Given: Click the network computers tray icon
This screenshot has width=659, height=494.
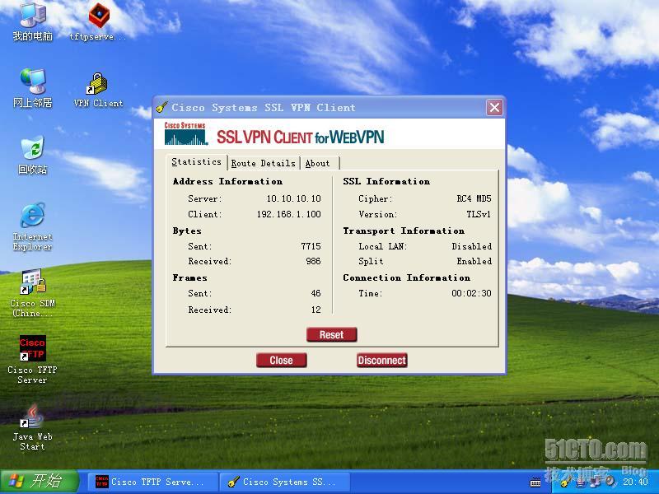Looking at the screenshot, I should pos(595,482).
